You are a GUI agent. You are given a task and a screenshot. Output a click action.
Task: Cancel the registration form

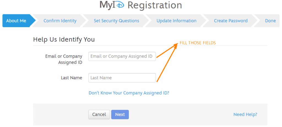point(99,114)
